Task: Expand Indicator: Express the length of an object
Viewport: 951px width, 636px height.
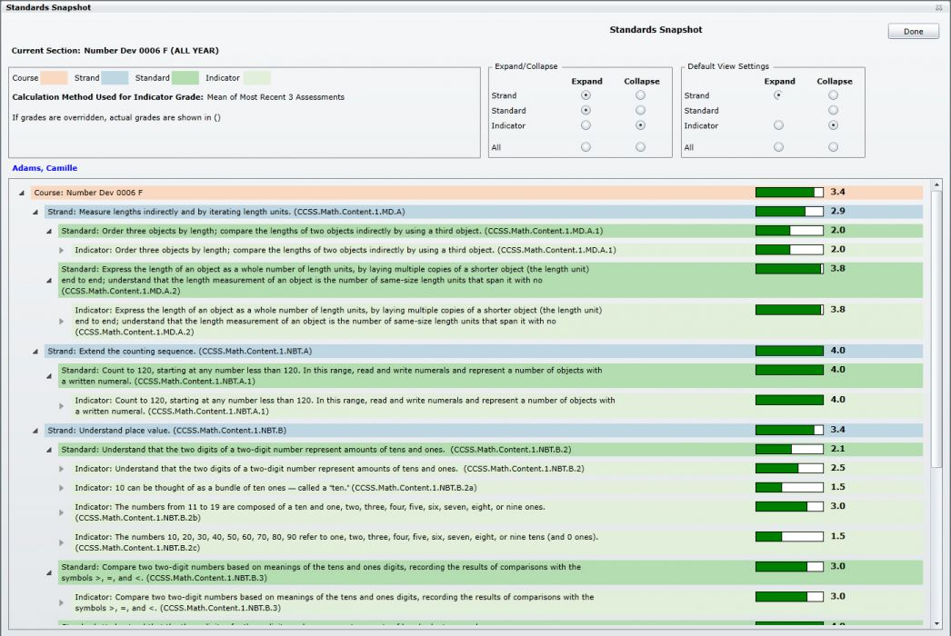Action: (61, 322)
